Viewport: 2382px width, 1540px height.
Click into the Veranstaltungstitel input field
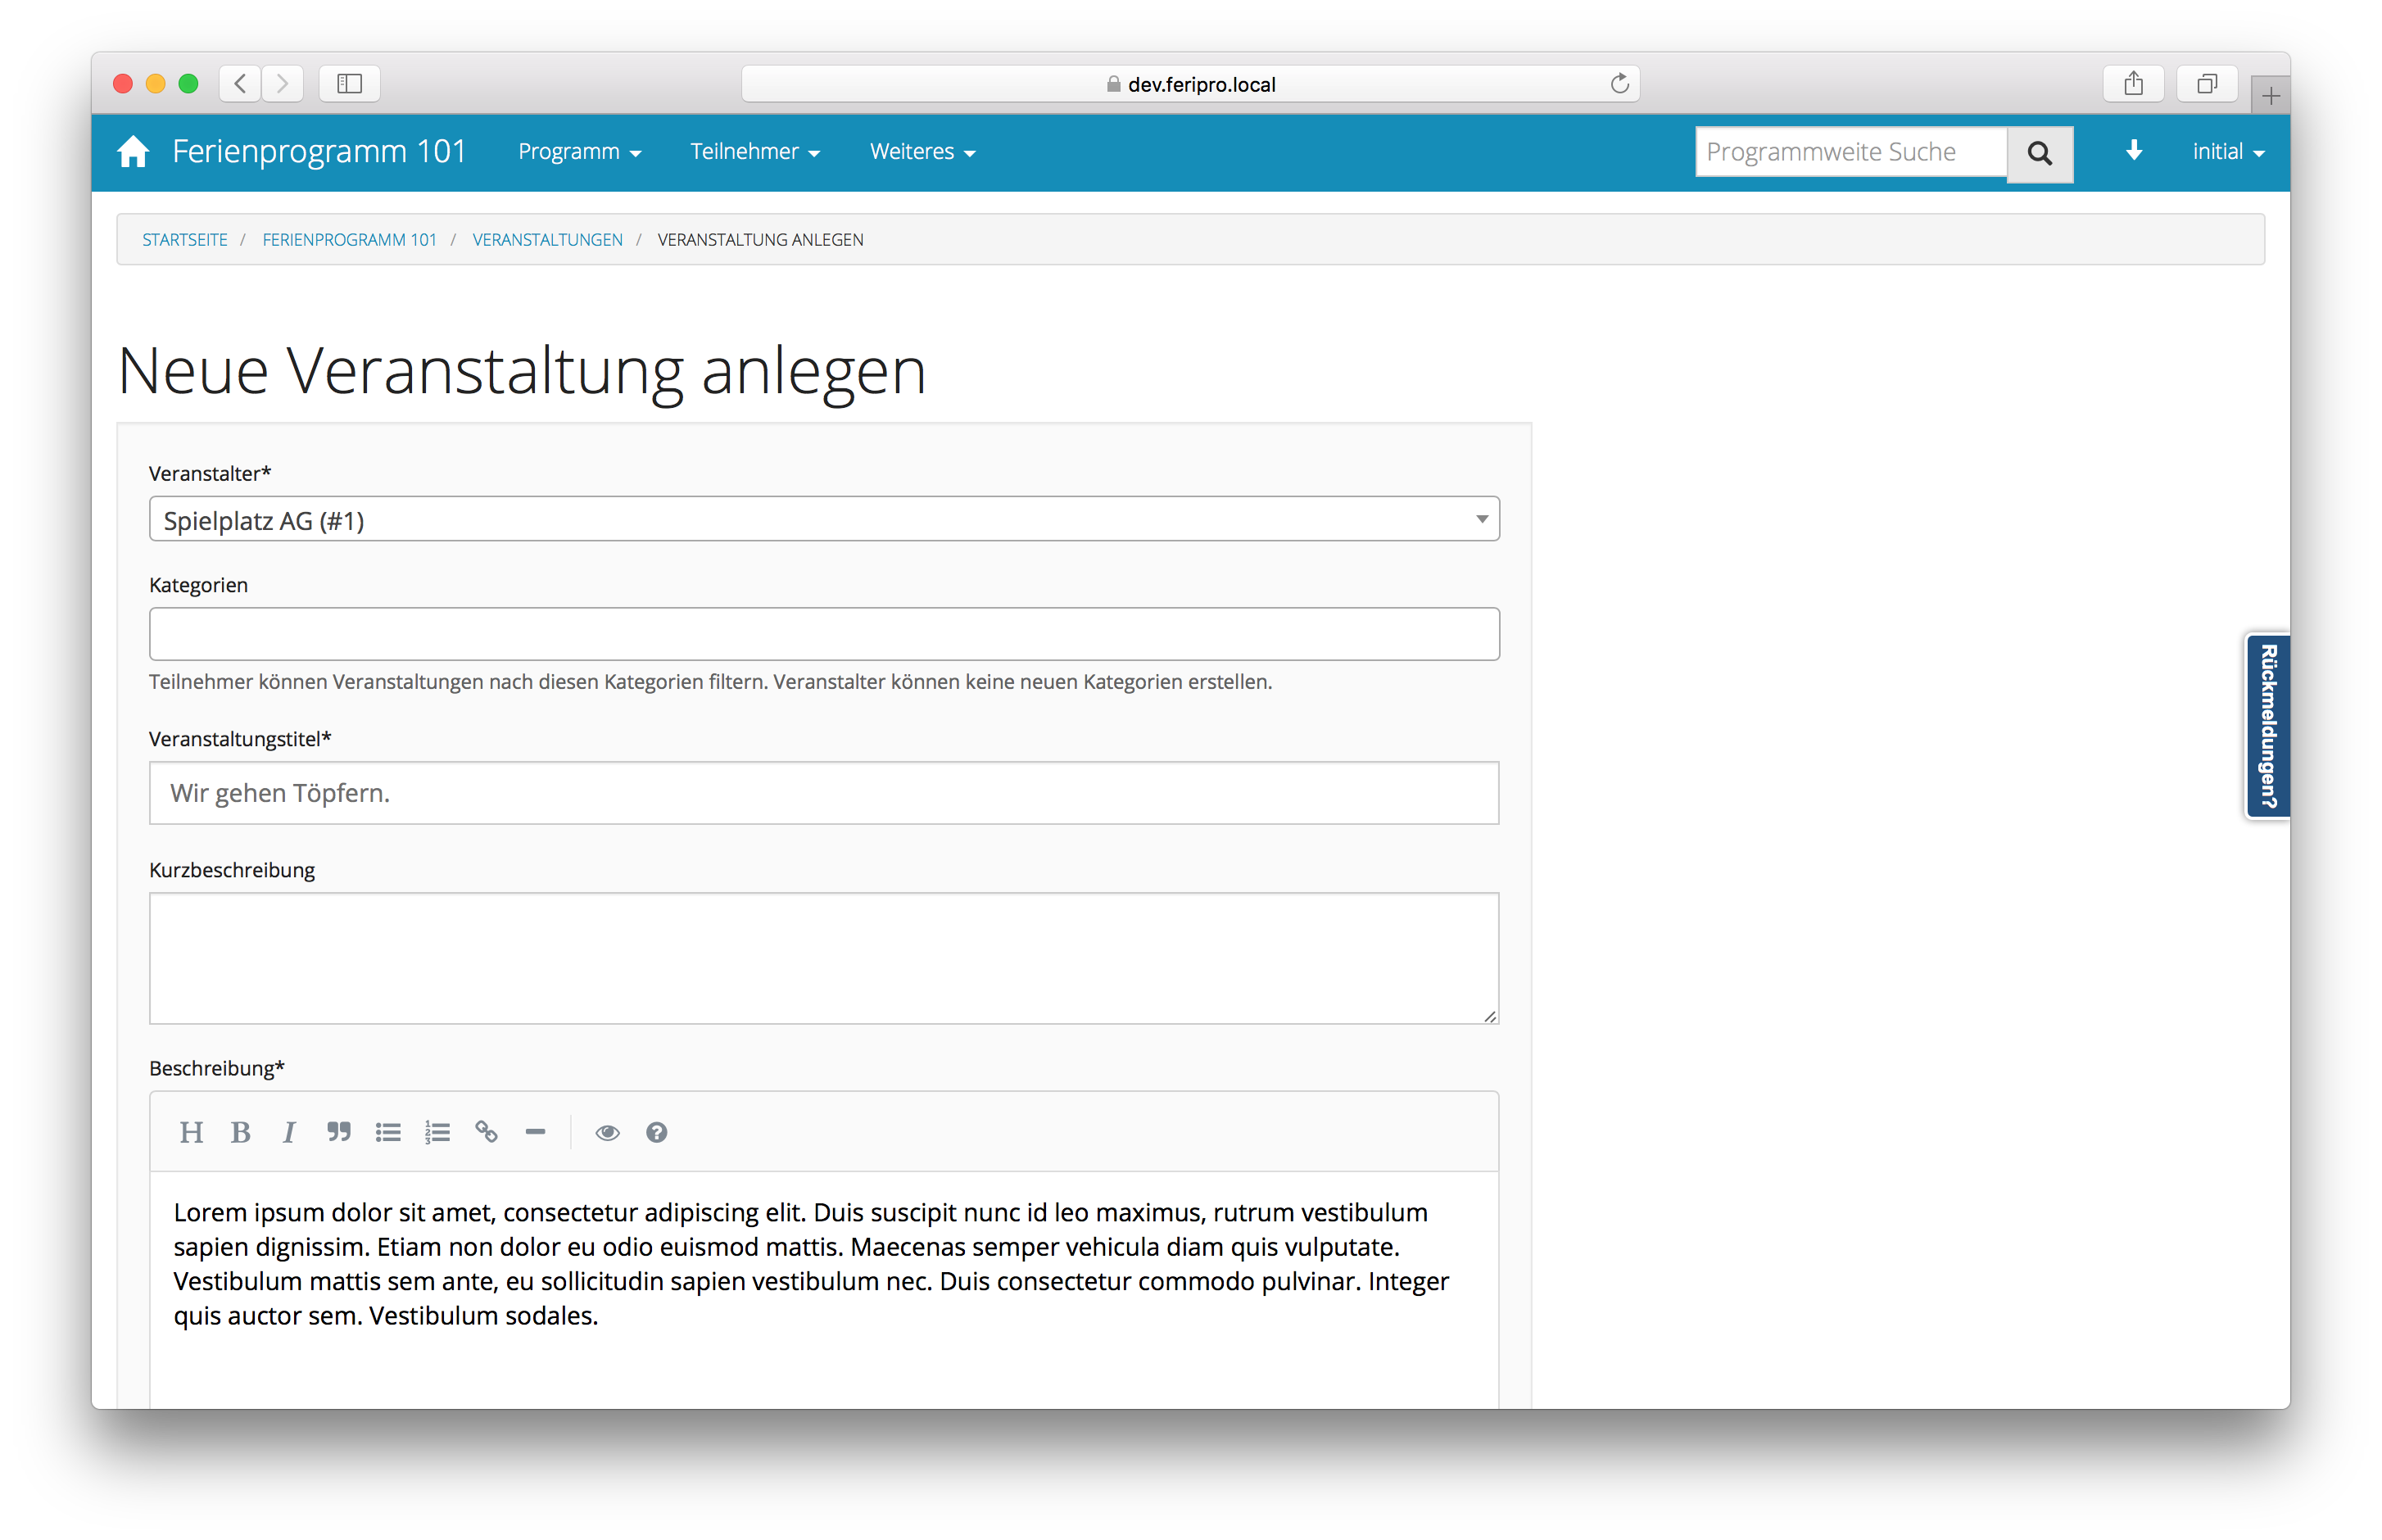tap(823, 793)
